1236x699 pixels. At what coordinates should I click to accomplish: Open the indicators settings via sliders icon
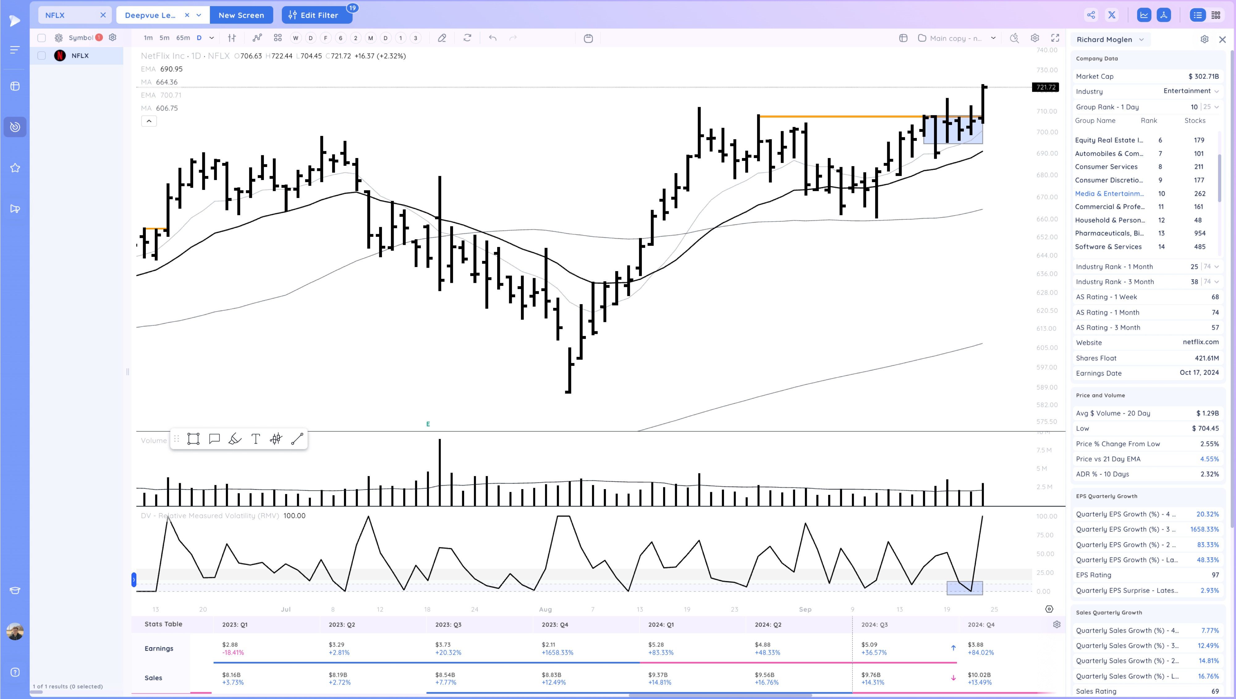click(232, 38)
